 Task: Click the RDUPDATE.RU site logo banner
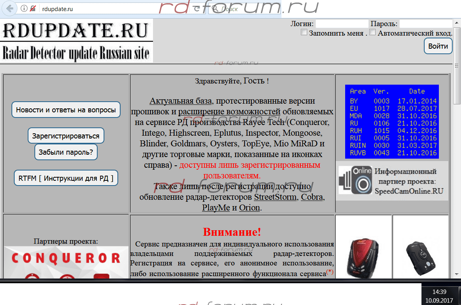click(76, 41)
